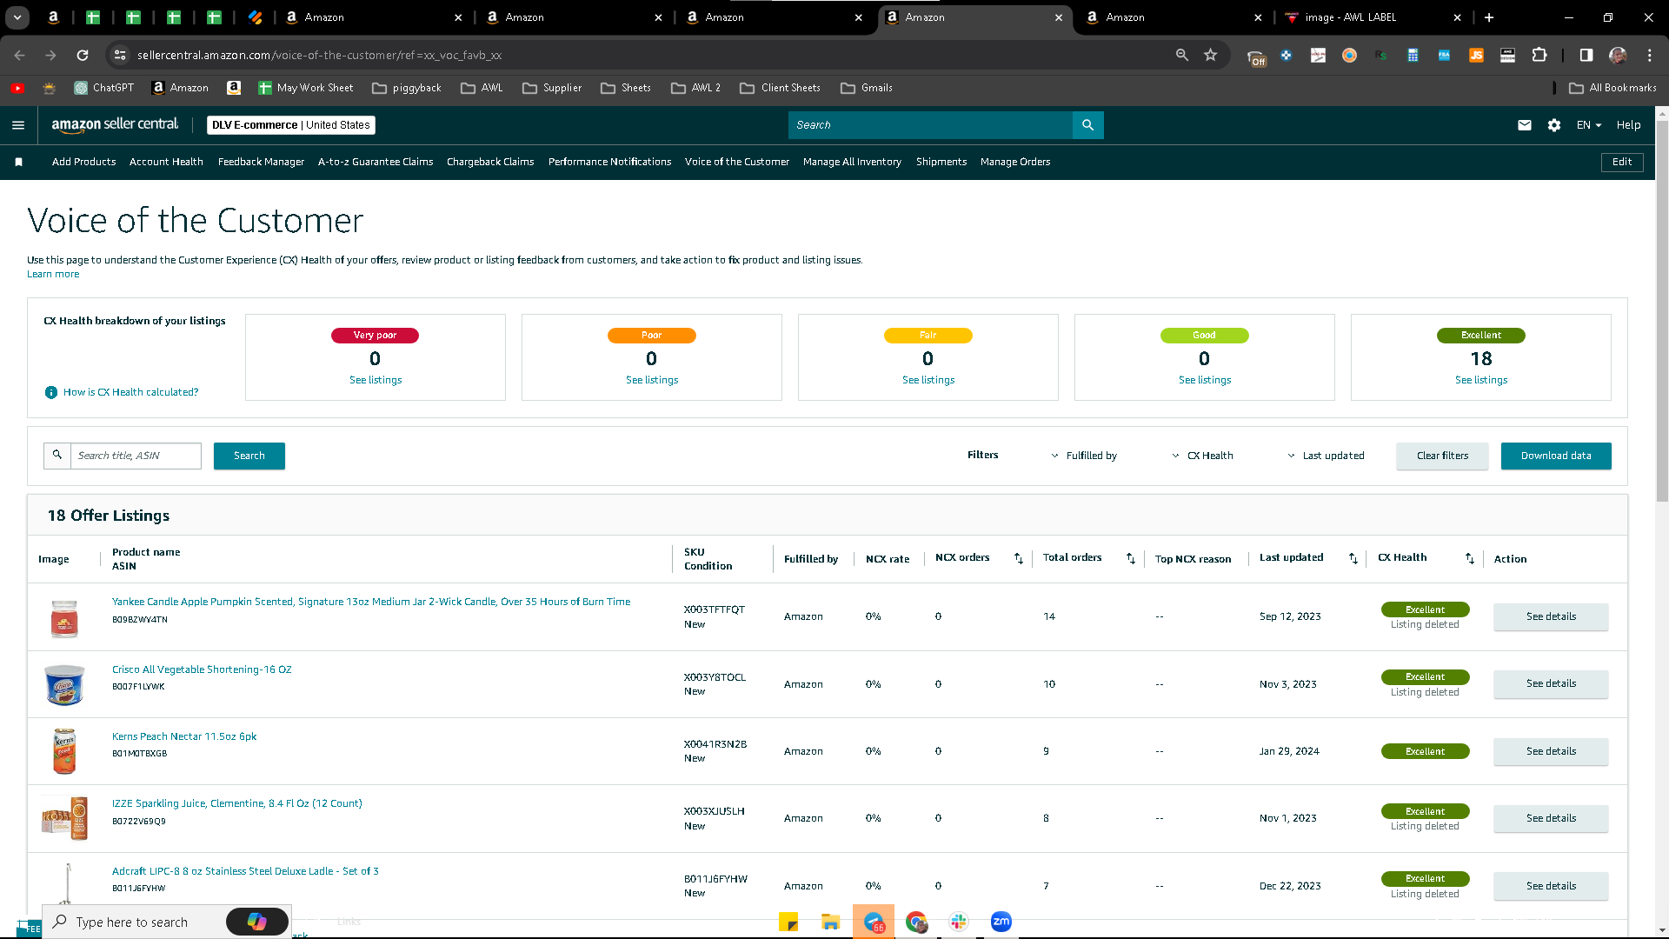Open Chrome from the Windows taskbar
The height and width of the screenshot is (939, 1669).
(916, 922)
